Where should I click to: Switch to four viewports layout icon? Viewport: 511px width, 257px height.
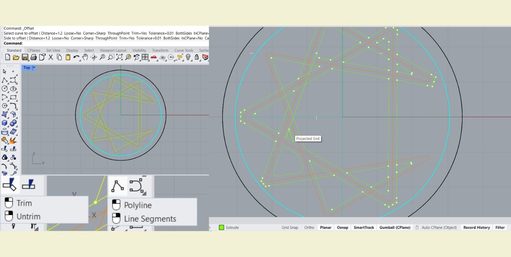[x=145, y=58]
